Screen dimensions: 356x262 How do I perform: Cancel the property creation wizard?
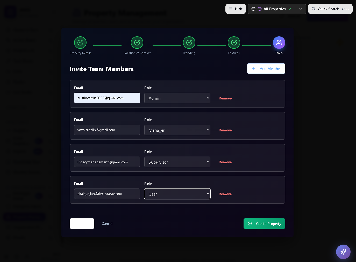pos(107,224)
